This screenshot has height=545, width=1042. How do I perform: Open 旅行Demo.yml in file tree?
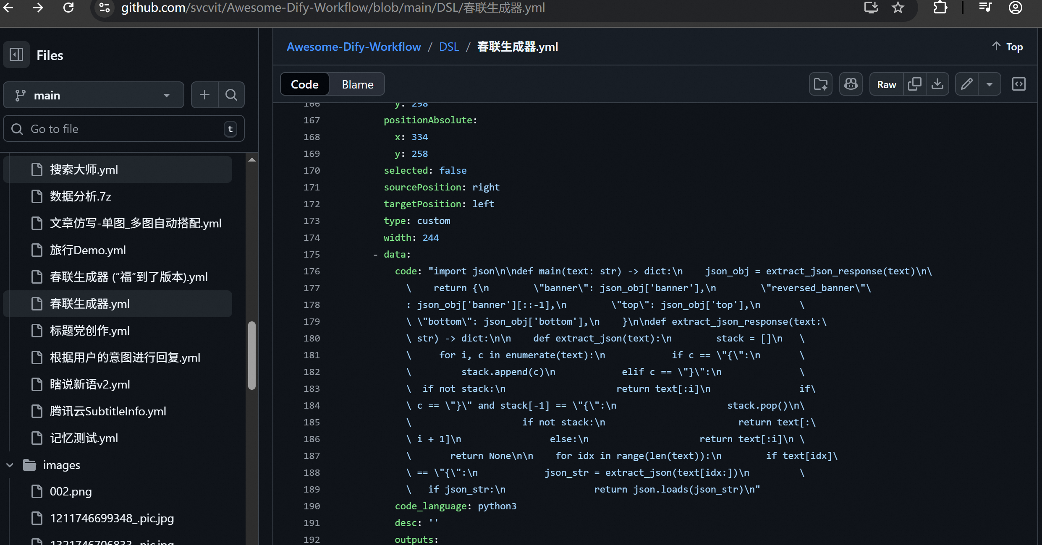[88, 250]
